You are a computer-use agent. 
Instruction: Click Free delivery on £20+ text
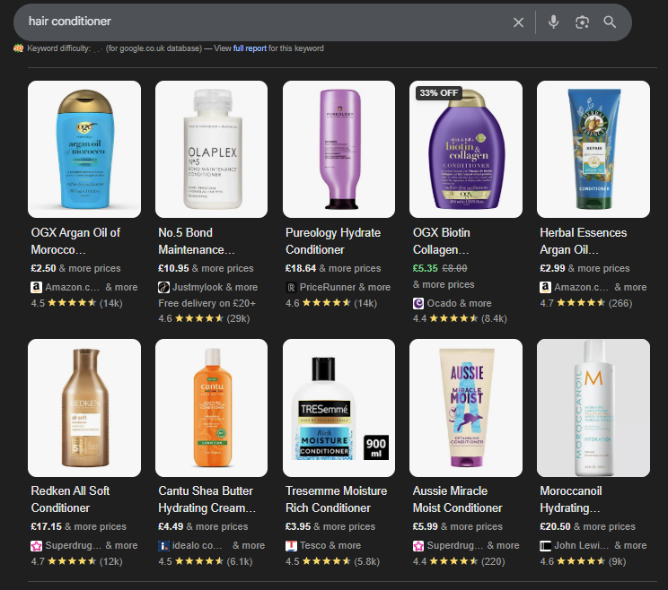point(207,303)
